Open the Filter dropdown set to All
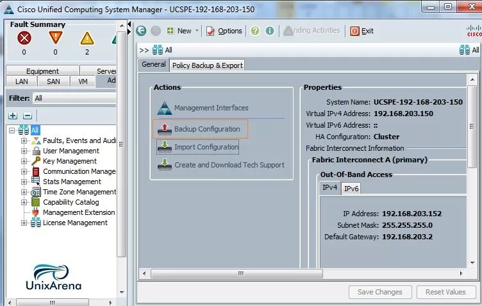 pos(74,98)
